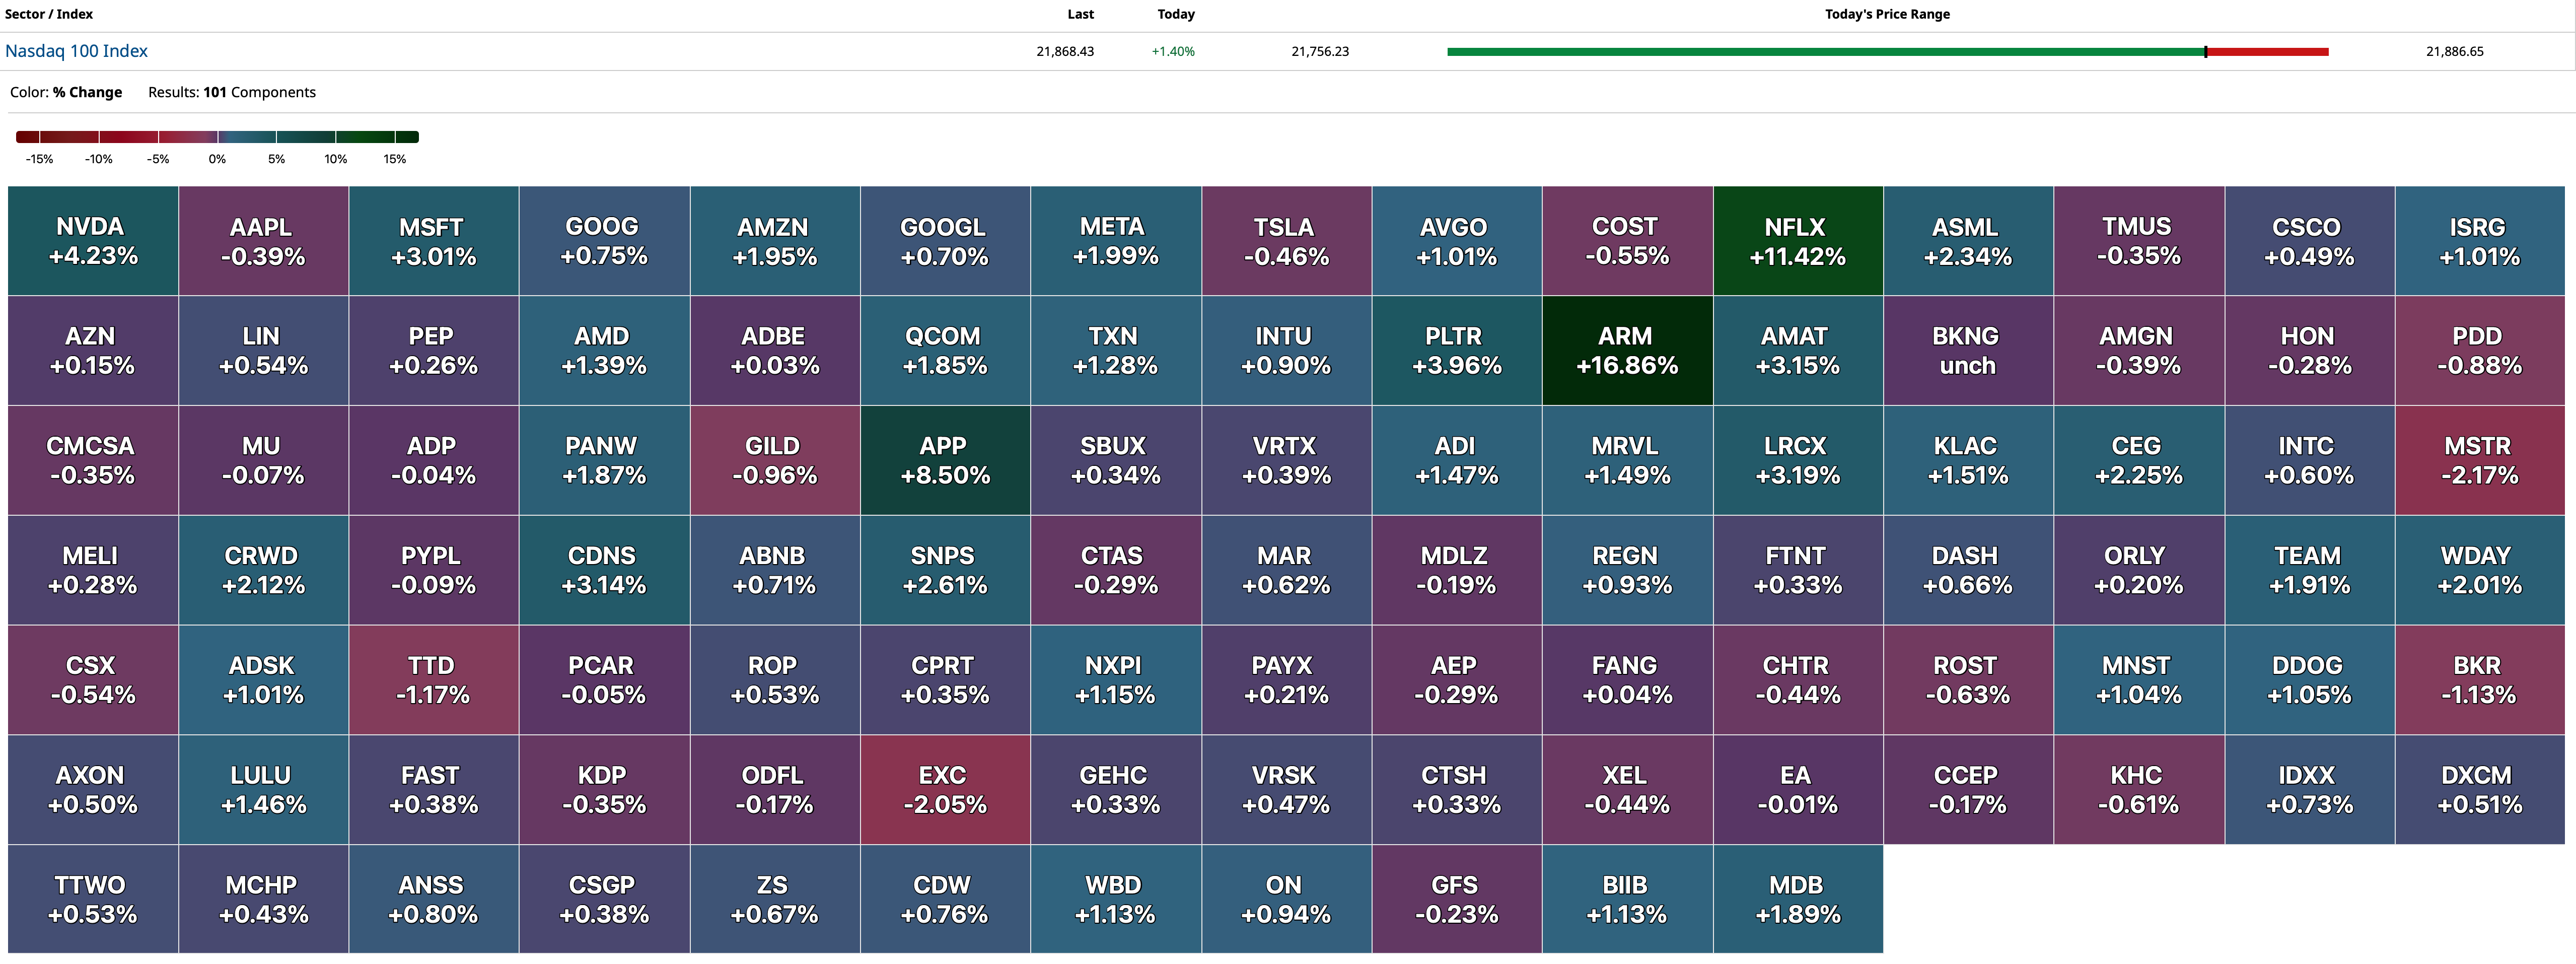2576x964 pixels.
Task: Open the Nasdaq 100 Index link
Action: pyautogui.click(x=76, y=51)
